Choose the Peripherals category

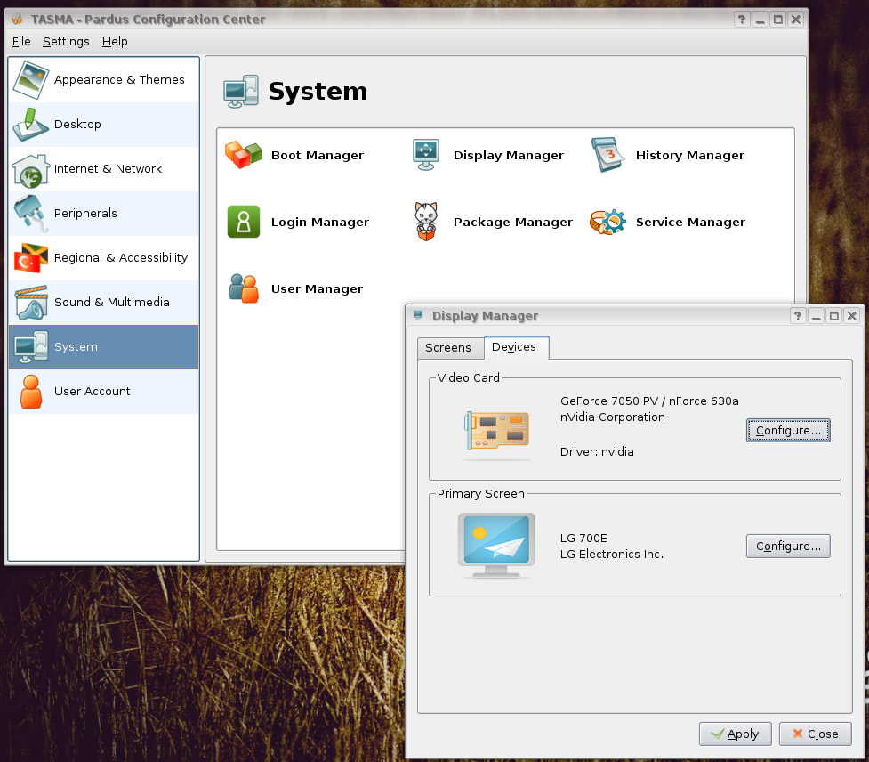pyautogui.click(x=103, y=214)
